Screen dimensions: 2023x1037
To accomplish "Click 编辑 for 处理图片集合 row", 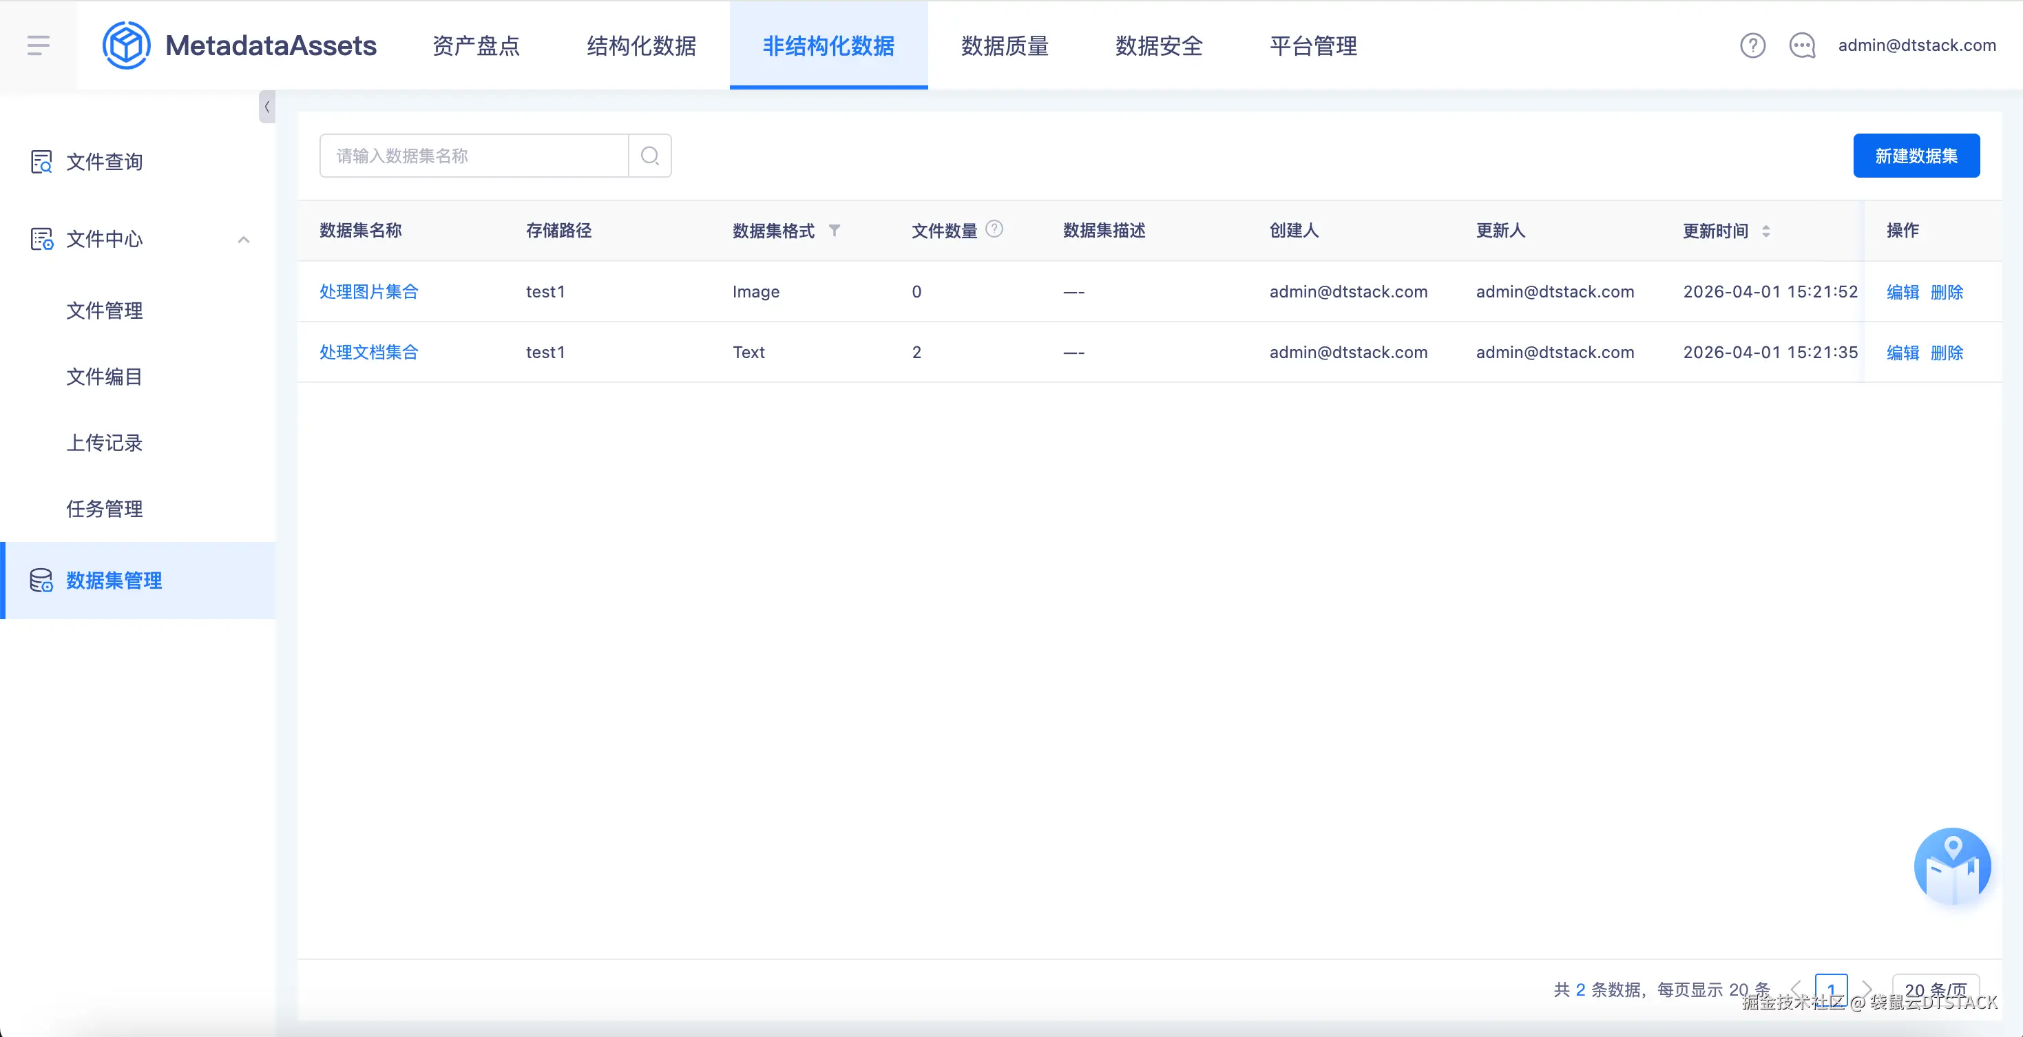I will coord(1902,291).
